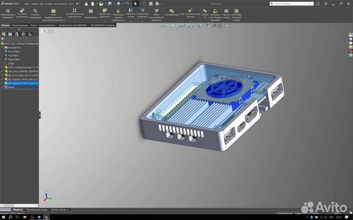Viewport: 353px width, 220px height.
Task: Expand Cooling_Fan component node
Action: click(2, 67)
